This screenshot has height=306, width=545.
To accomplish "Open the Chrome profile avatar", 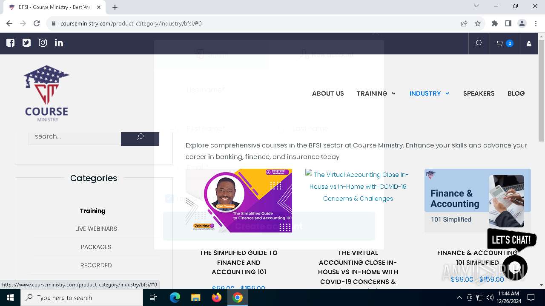I will pyautogui.click(x=522, y=23).
